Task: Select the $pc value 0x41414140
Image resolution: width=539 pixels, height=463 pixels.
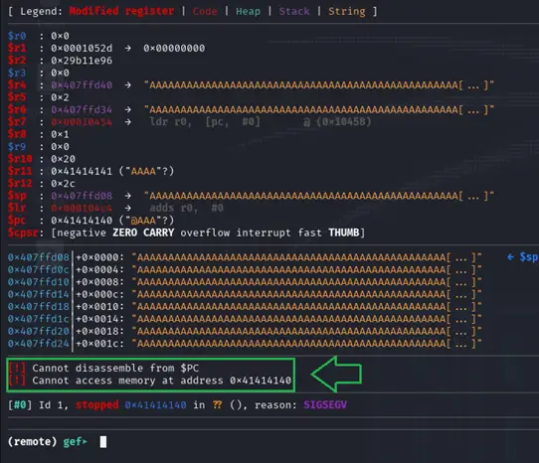Action: [x=82, y=221]
